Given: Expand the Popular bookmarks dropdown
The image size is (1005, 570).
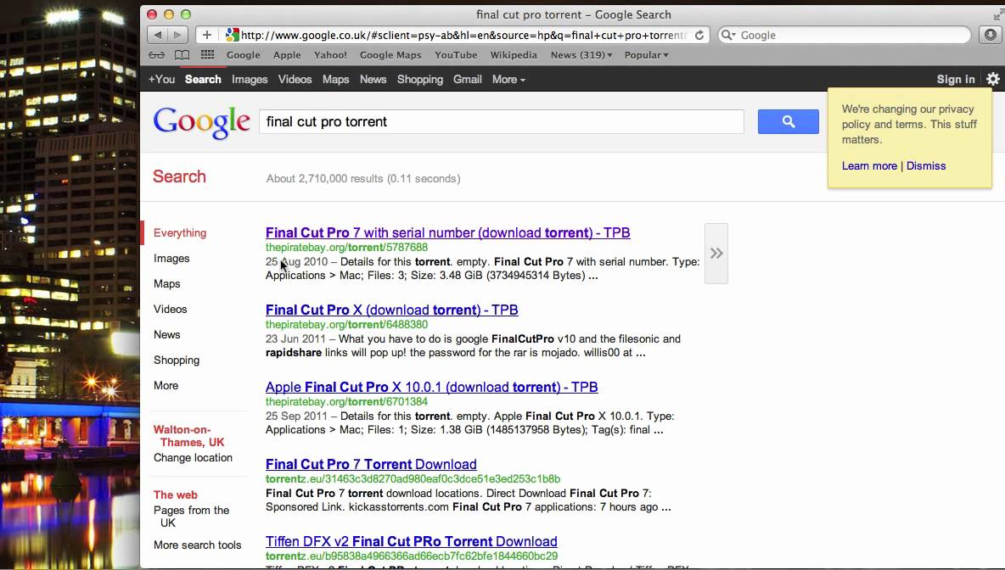Looking at the screenshot, I should point(646,55).
